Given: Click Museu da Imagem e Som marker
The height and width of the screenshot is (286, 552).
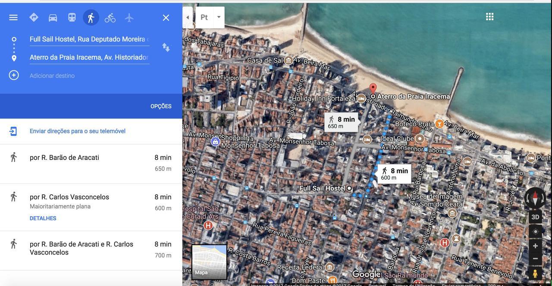Looking at the screenshot, I should pos(452,213).
